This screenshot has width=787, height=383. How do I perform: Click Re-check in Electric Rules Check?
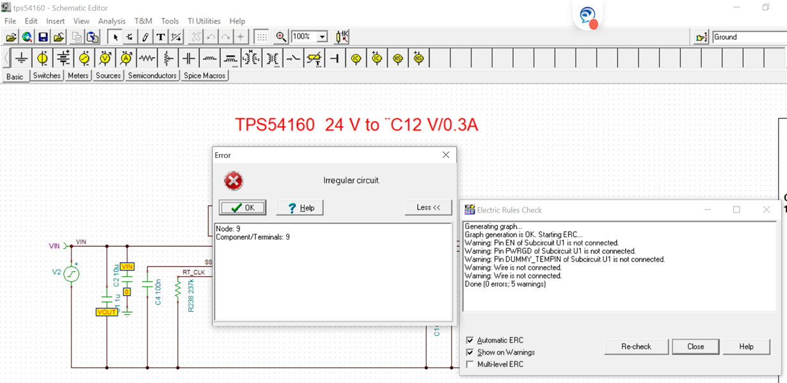pos(636,347)
